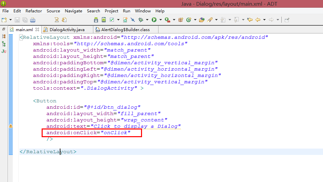Switch to the AlertDialog$Builder.class tab

(x=126, y=30)
